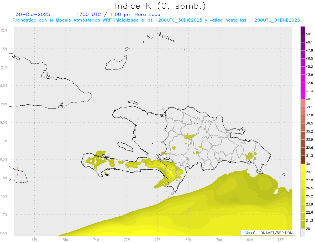Click the "1700 UTC / 1:00 pm Hora Local" time label

119,14
